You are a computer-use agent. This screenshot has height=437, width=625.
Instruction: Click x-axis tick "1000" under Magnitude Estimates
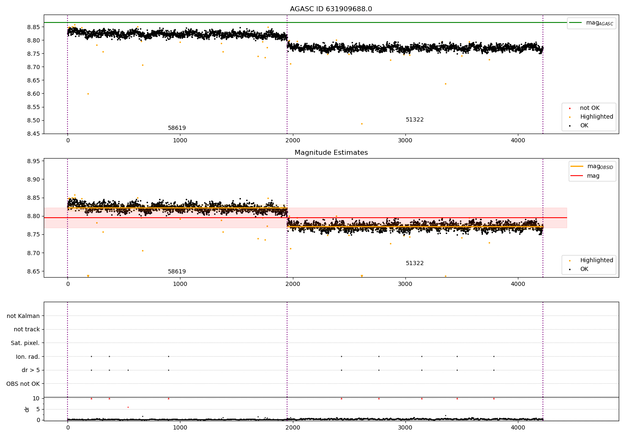180,284
